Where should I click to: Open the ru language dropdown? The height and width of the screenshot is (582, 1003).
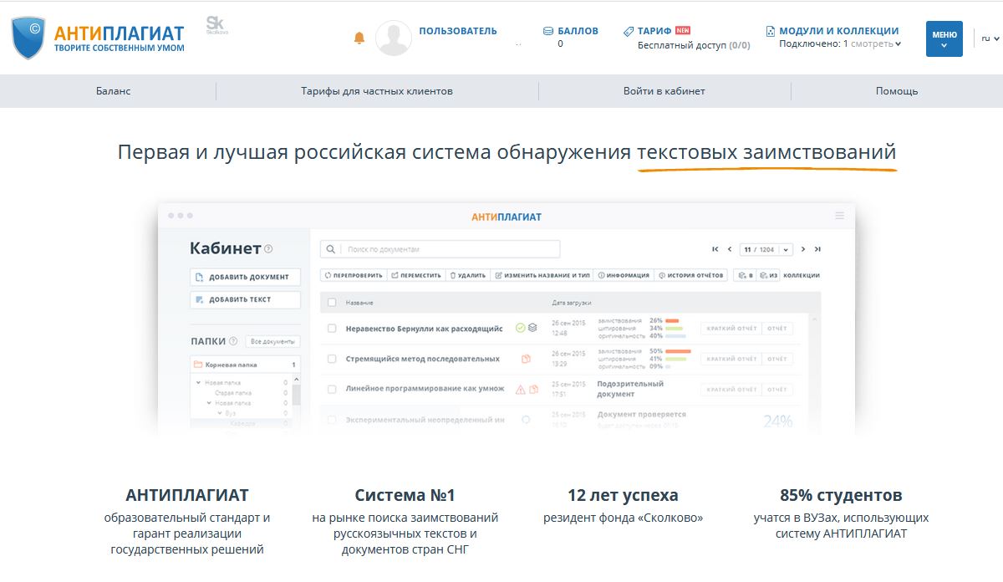989,38
